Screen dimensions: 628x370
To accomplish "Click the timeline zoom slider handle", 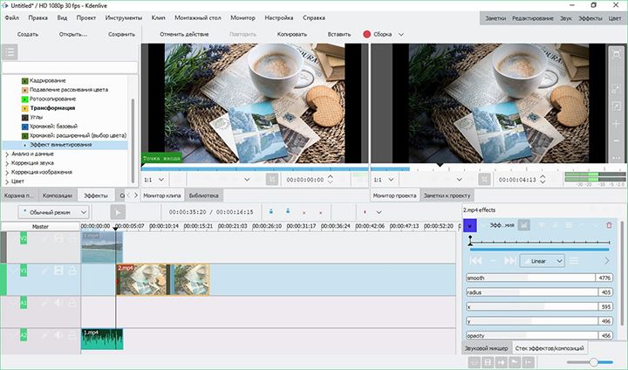I will tap(594, 362).
